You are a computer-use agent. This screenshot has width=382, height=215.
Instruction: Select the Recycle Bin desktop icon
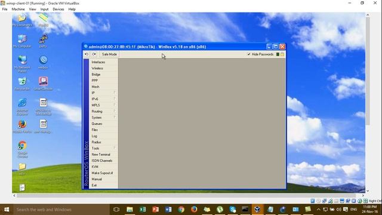point(22,84)
